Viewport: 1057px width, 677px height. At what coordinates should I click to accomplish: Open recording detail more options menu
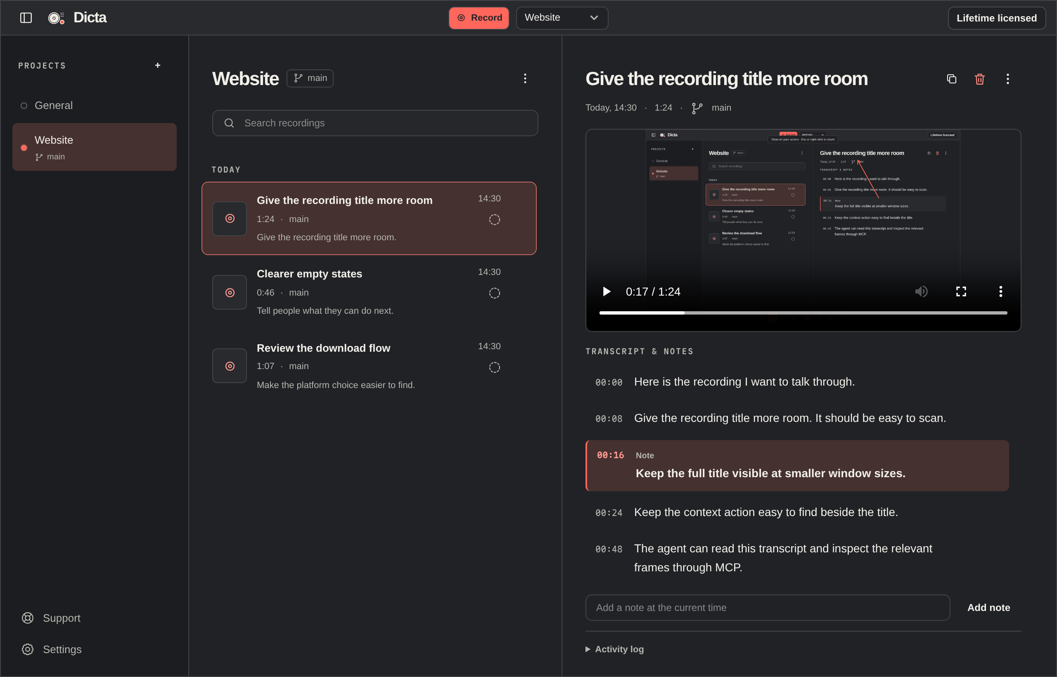tap(1008, 79)
